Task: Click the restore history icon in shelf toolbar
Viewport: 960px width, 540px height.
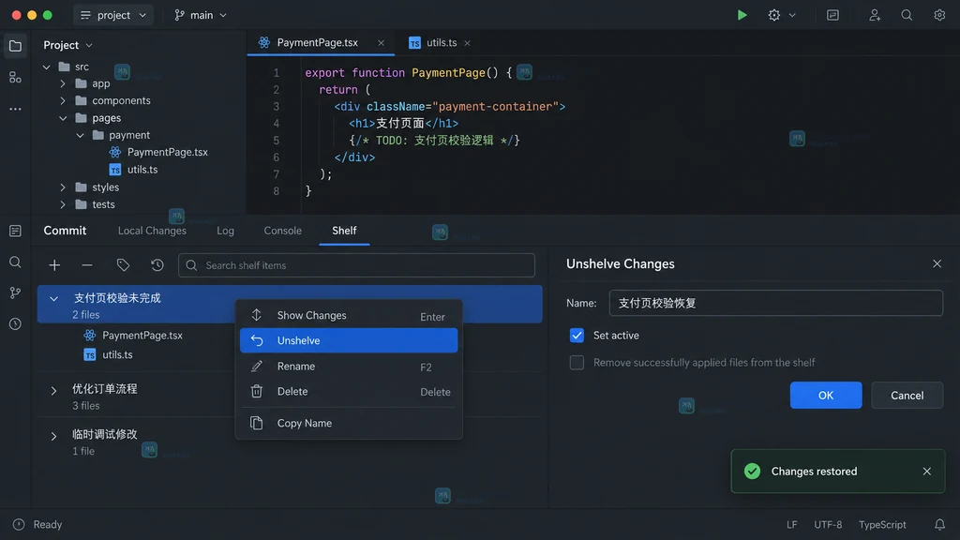Action: (157, 265)
